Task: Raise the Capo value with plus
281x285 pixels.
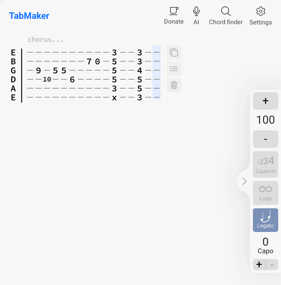Action: [x=259, y=265]
